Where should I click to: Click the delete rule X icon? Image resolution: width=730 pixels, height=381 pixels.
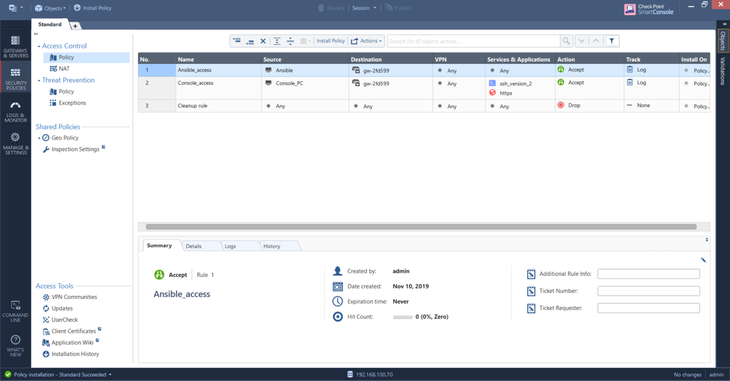[263, 41]
